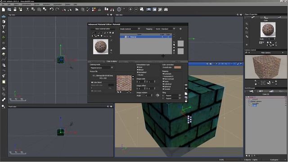Click the Overall color swatch

pyautogui.click(x=177, y=67)
